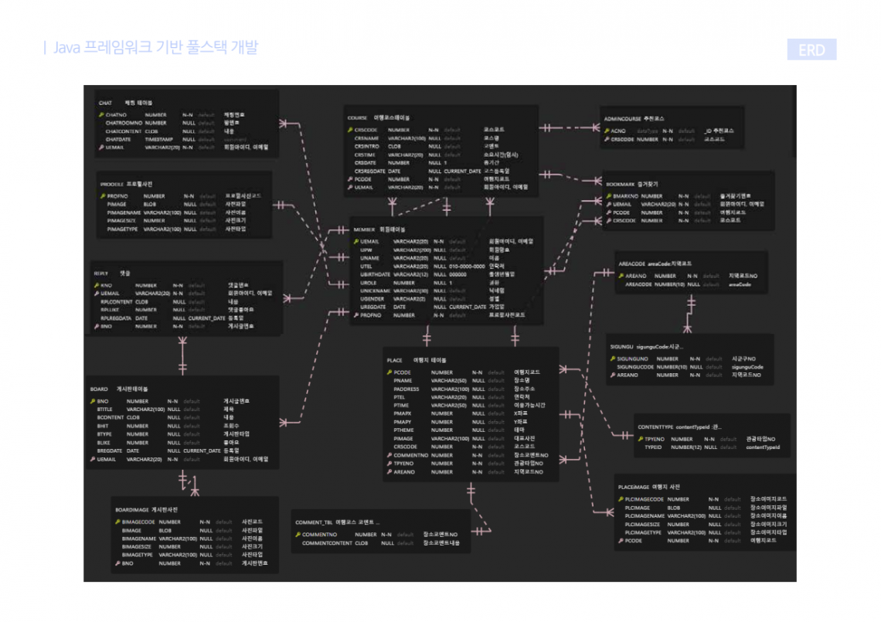Click the key icon beside UEMAIL in CHAT table
The width and height of the screenshot is (881, 622).
pyautogui.click(x=101, y=148)
